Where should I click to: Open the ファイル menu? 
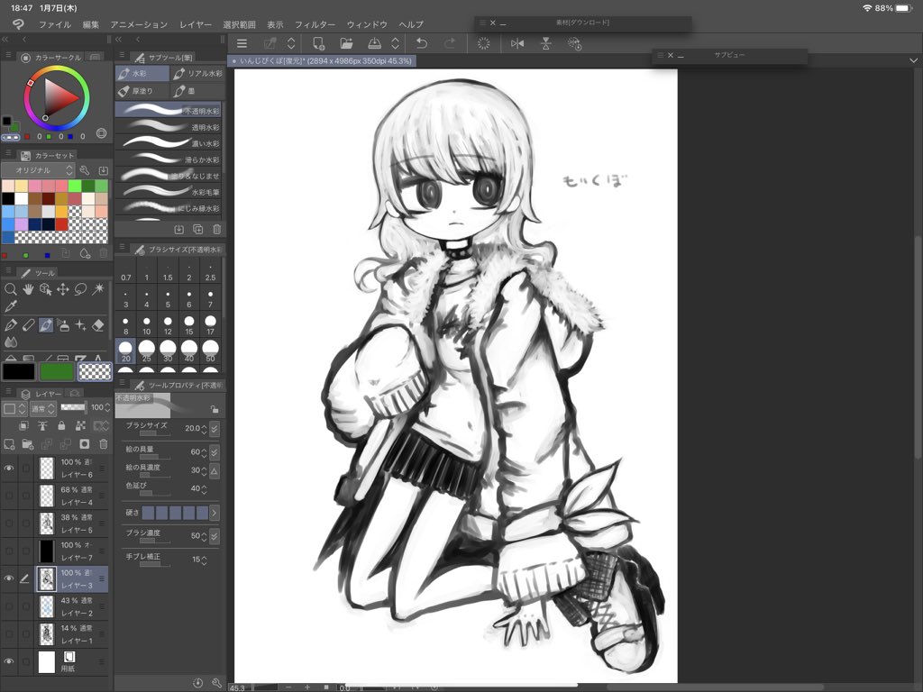55,24
